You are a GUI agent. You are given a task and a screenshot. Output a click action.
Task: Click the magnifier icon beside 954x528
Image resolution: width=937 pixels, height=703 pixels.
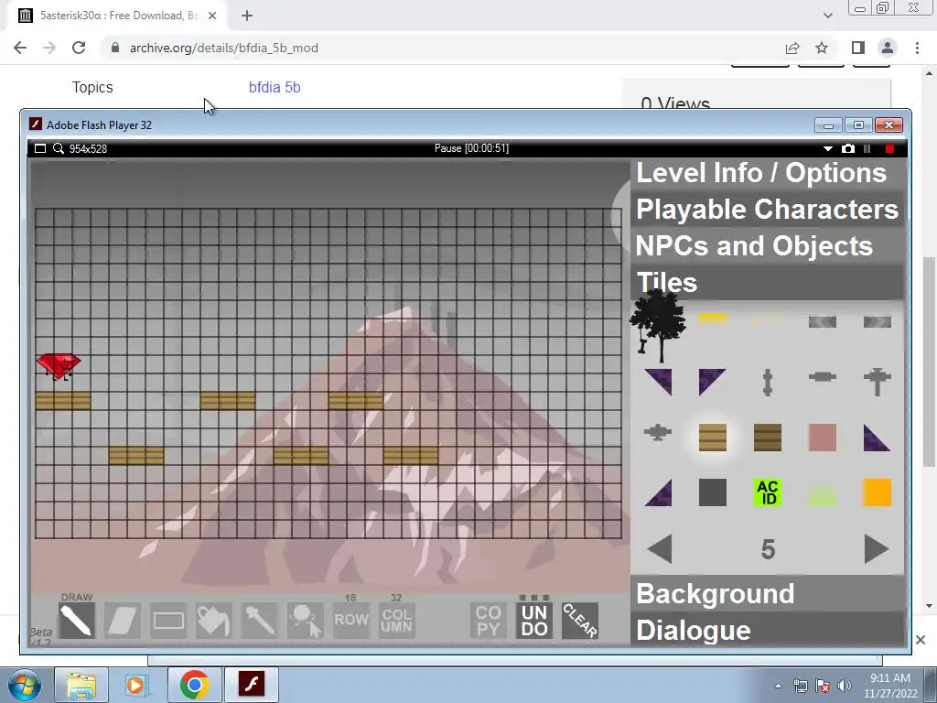click(58, 148)
